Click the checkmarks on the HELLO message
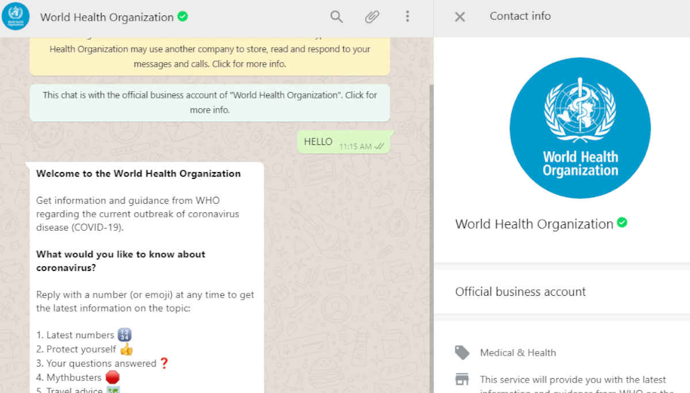Image resolution: width=690 pixels, height=393 pixels. pyautogui.click(x=378, y=147)
